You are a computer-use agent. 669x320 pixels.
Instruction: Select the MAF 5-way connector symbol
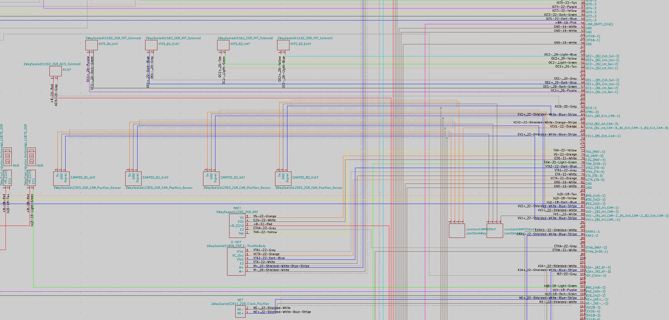237,224
